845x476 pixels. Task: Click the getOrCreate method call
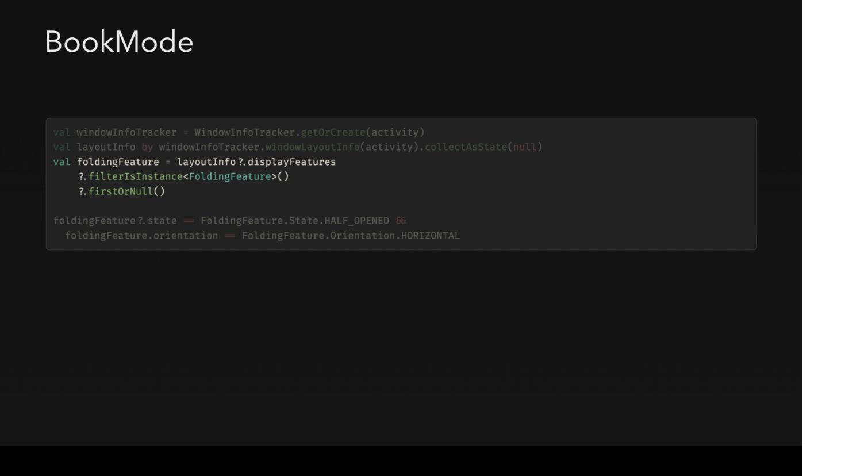coord(333,132)
